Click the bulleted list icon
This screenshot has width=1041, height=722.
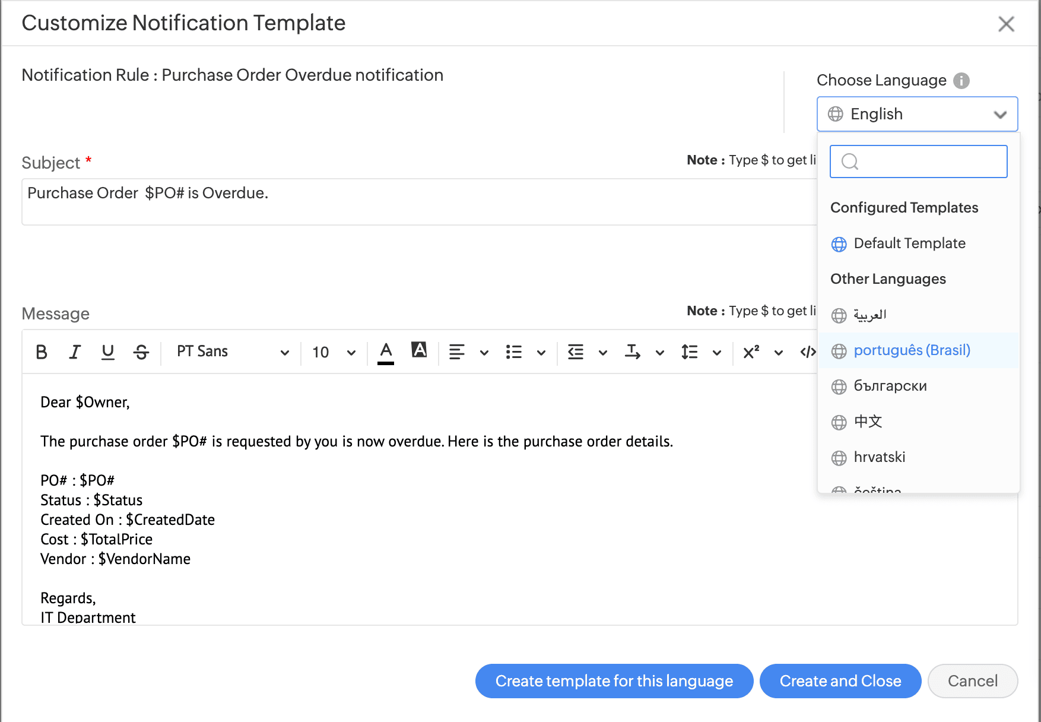coord(513,352)
